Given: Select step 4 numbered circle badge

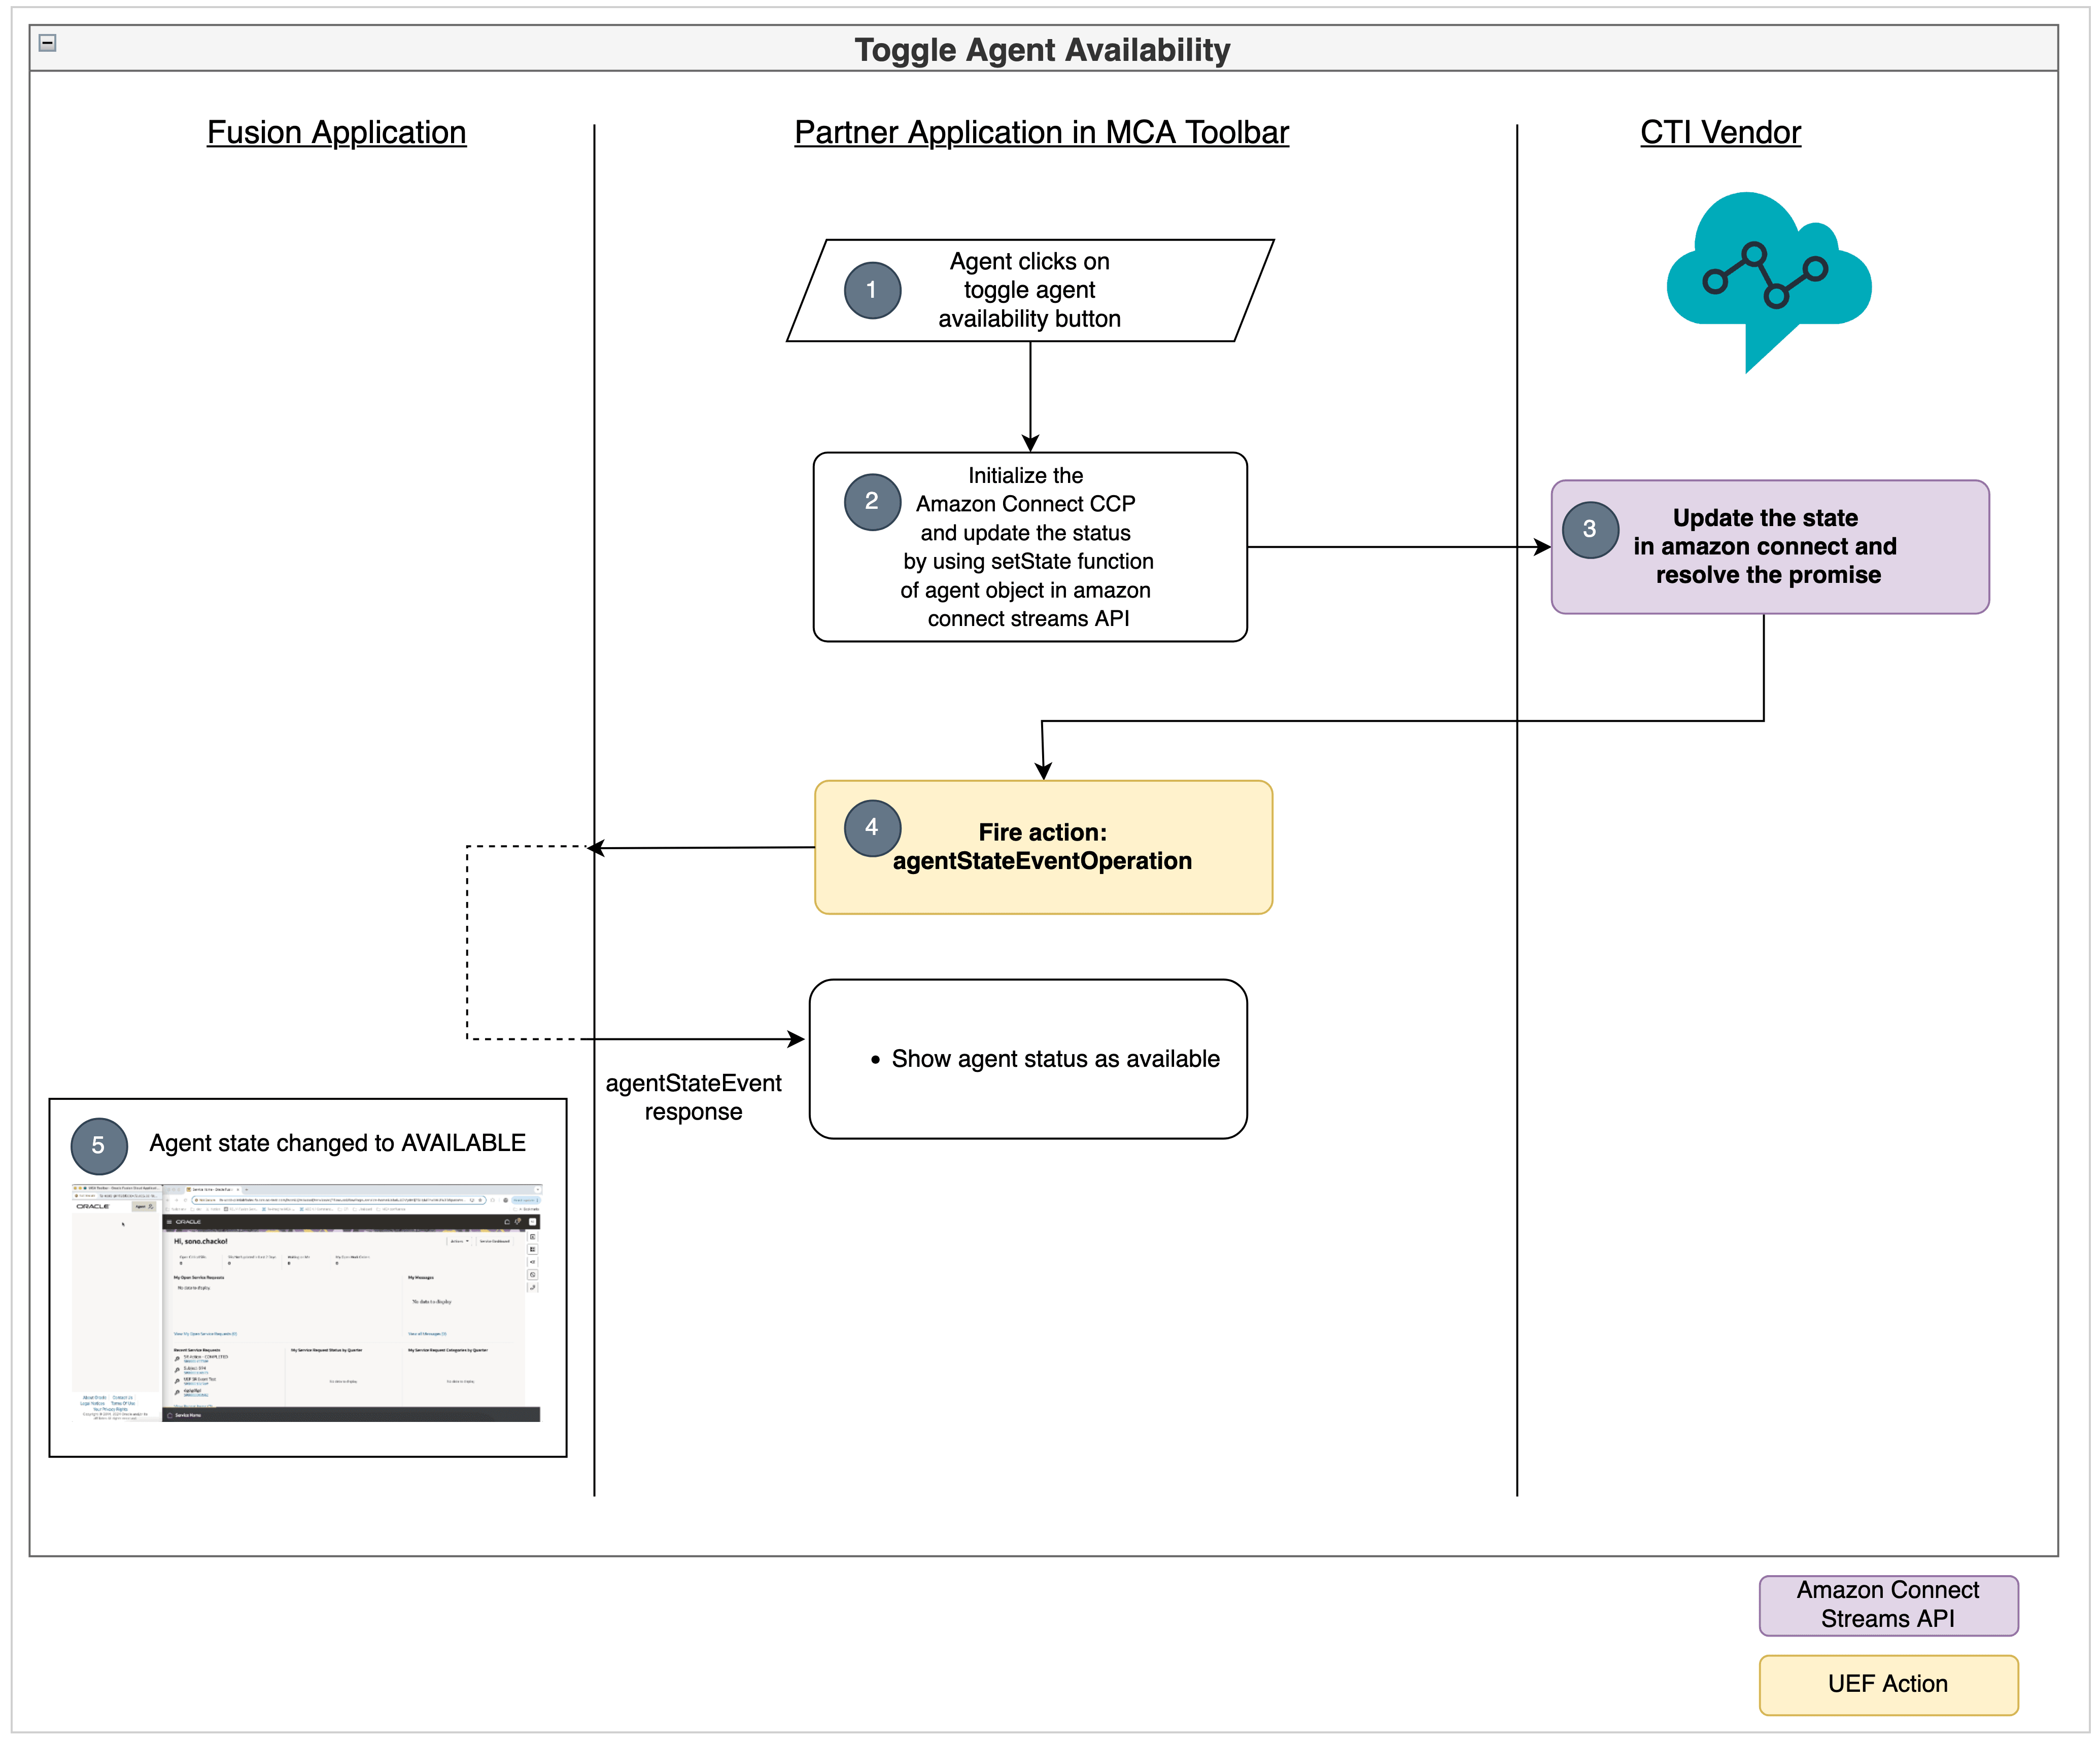Looking at the screenshot, I should point(872,828).
